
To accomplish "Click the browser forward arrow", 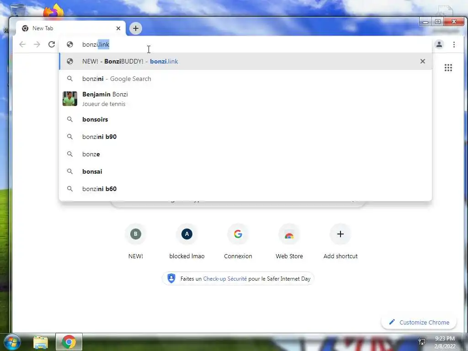I will [x=37, y=44].
